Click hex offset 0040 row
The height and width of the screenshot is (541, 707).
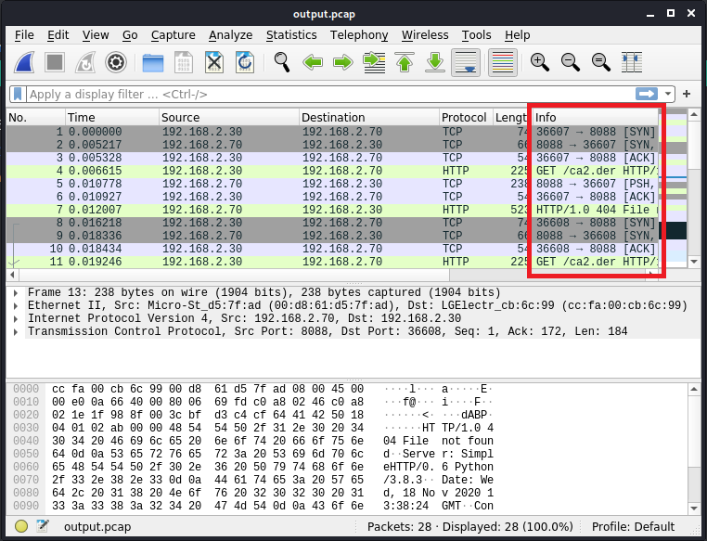tap(26, 441)
